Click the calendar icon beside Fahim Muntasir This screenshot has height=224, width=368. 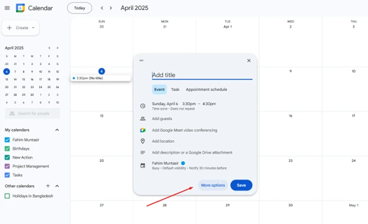[x=143, y=166]
